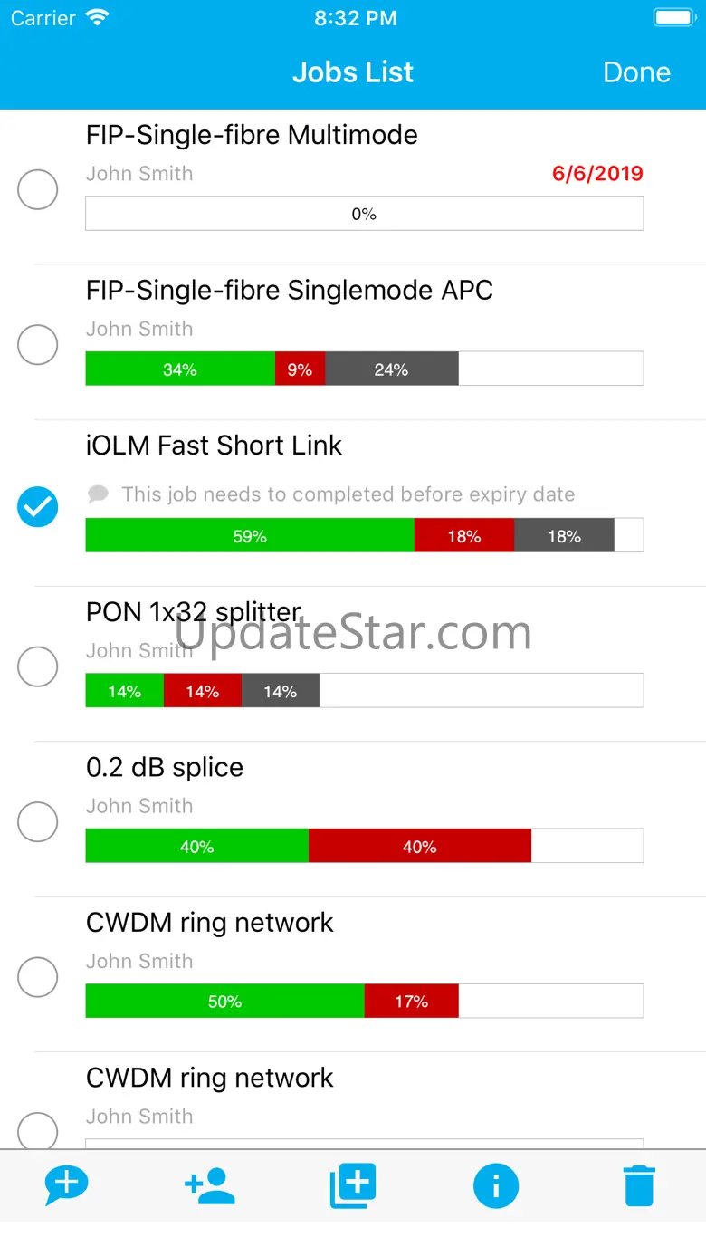Select FIP-Single-fibre Multimode job radio
Image resolution: width=706 pixels, height=1256 pixels.
[x=38, y=189]
